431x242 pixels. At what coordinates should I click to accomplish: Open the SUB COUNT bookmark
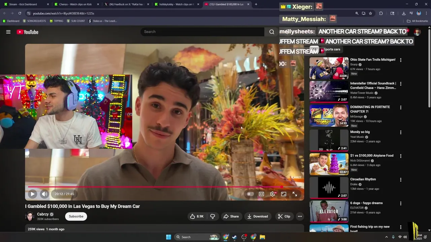pos(76,21)
